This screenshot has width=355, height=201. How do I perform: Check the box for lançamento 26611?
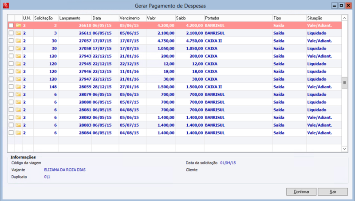(x=11, y=33)
